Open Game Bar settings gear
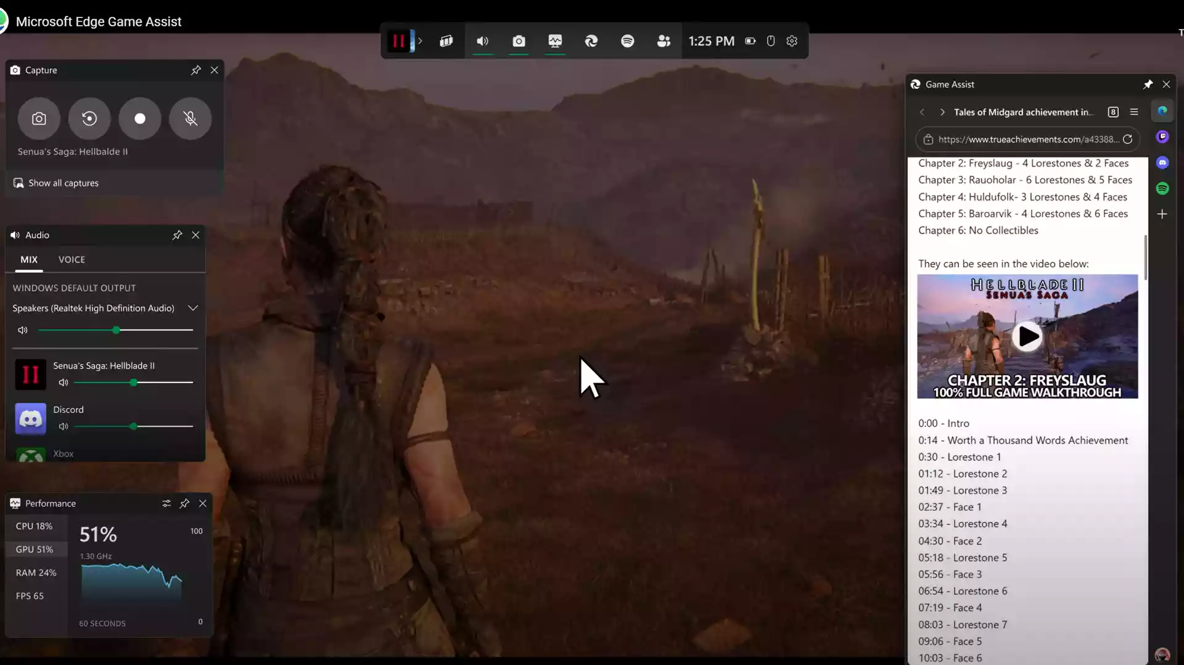Screen dimensions: 1184x665 click(792, 41)
